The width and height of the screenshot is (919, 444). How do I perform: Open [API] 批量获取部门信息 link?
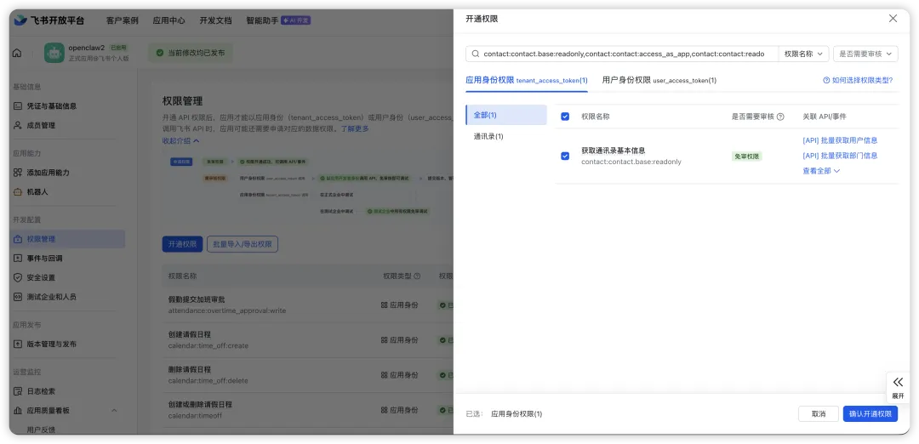coord(840,156)
